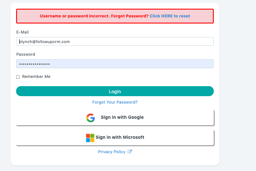Click the teal Login button
The image size is (256, 171).
pyautogui.click(x=115, y=91)
